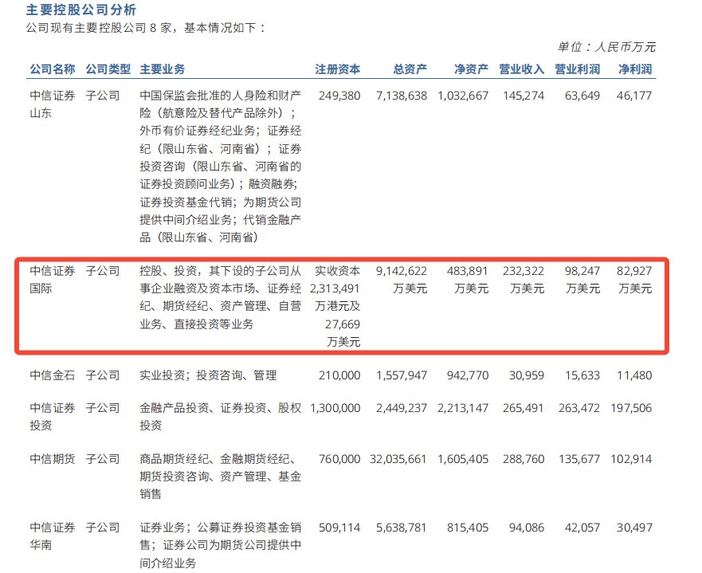This screenshot has height=573, width=702.
Task: Click net profit value 82,927
Action: (634, 271)
